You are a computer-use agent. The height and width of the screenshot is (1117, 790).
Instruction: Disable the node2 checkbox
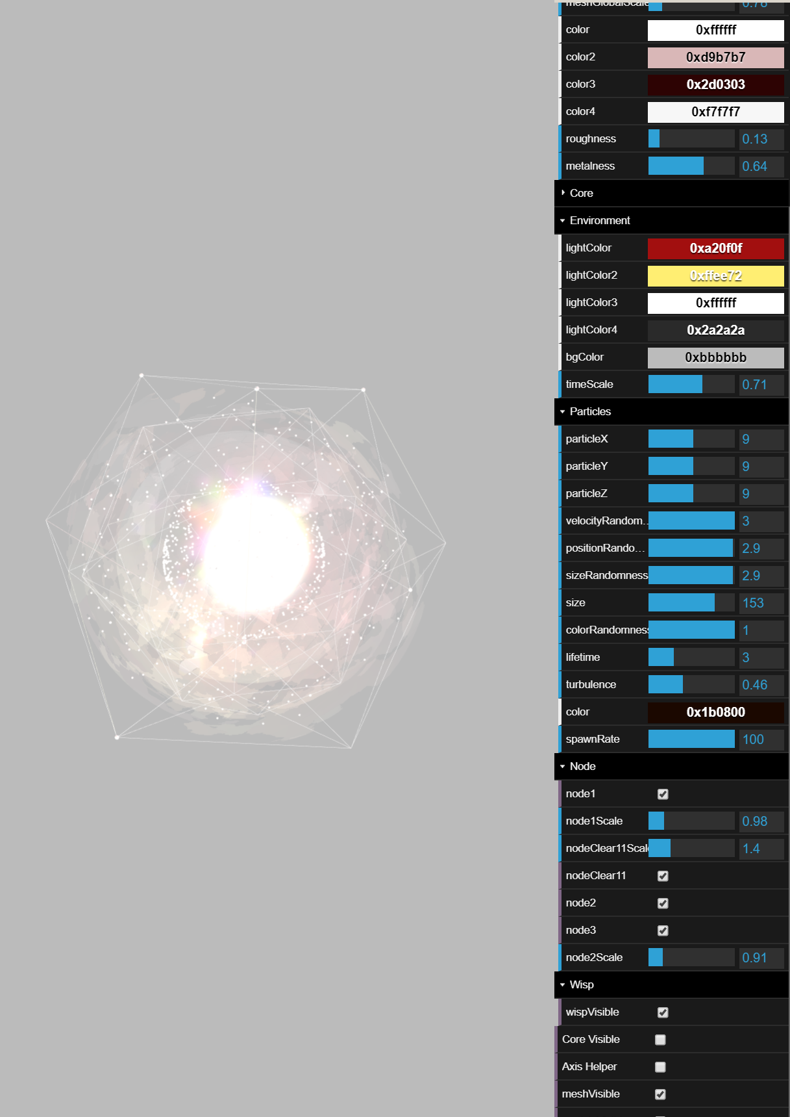663,903
